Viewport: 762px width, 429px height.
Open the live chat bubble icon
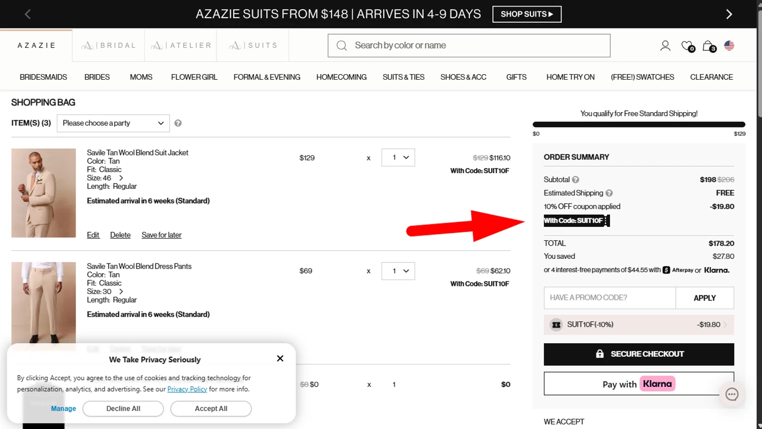[x=732, y=394]
